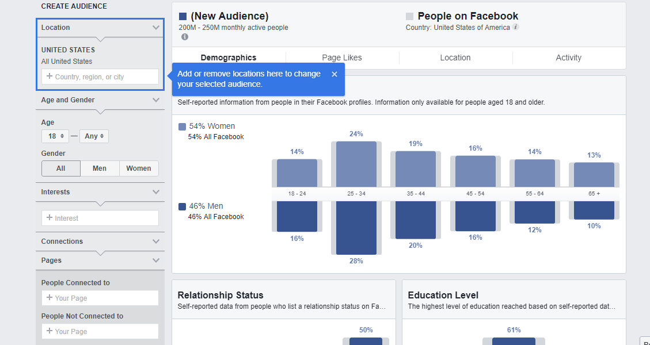
Task: Open the Location tab
Action: 455,57
